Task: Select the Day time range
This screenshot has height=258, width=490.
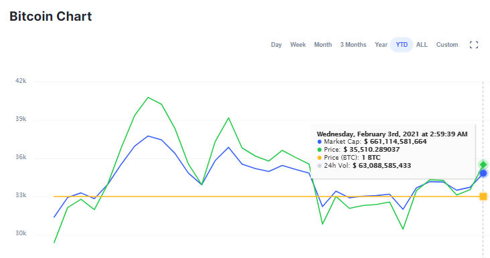Action: [x=276, y=45]
